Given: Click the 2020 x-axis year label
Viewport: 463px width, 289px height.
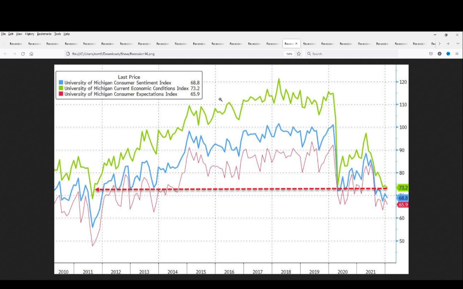Looking at the screenshot, I should (x=342, y=272).
